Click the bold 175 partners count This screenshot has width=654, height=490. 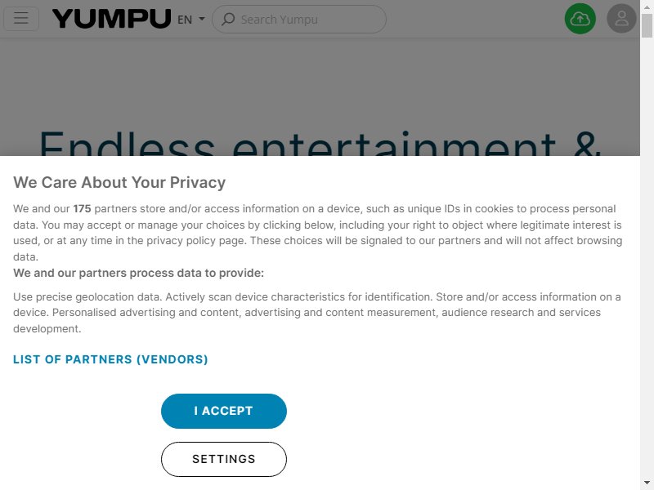click(83, 209)
